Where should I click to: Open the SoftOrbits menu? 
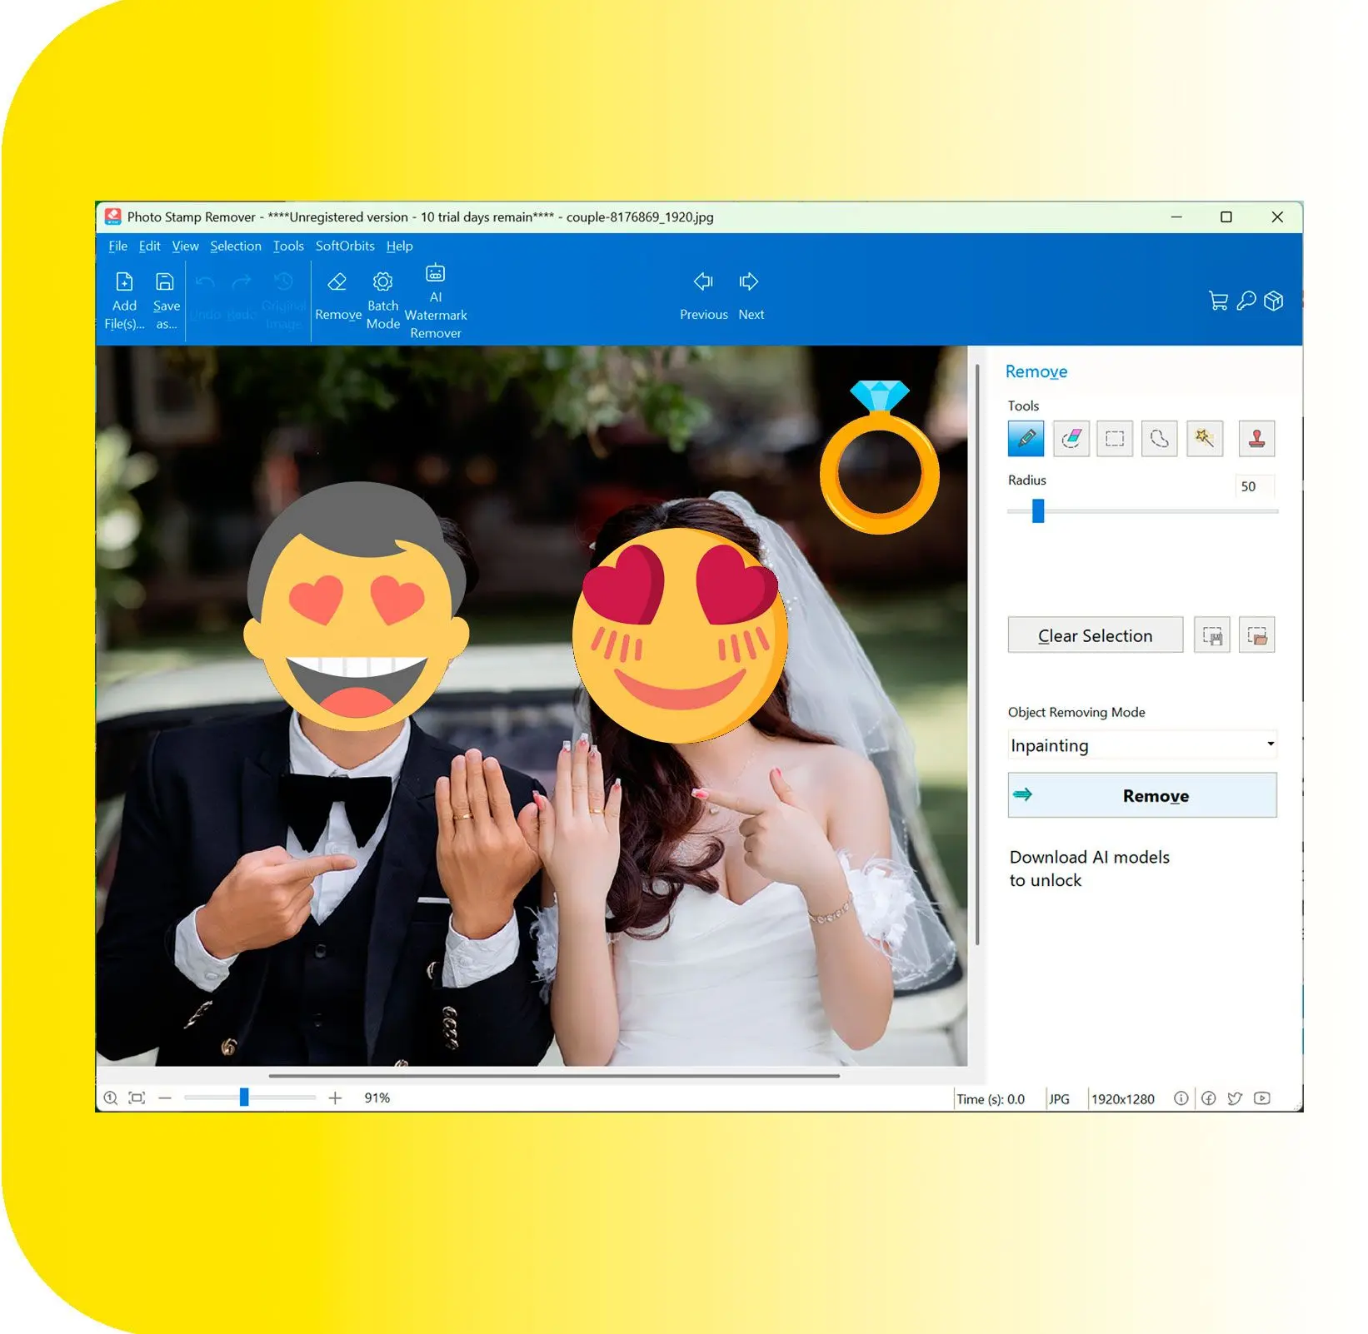click(345, 246)
